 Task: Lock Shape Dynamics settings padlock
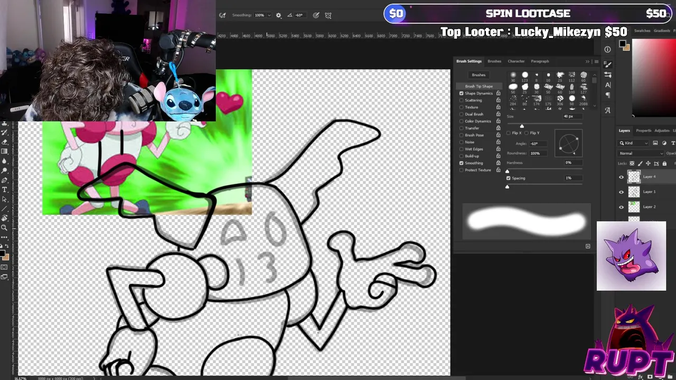click(x=498, y=93)
